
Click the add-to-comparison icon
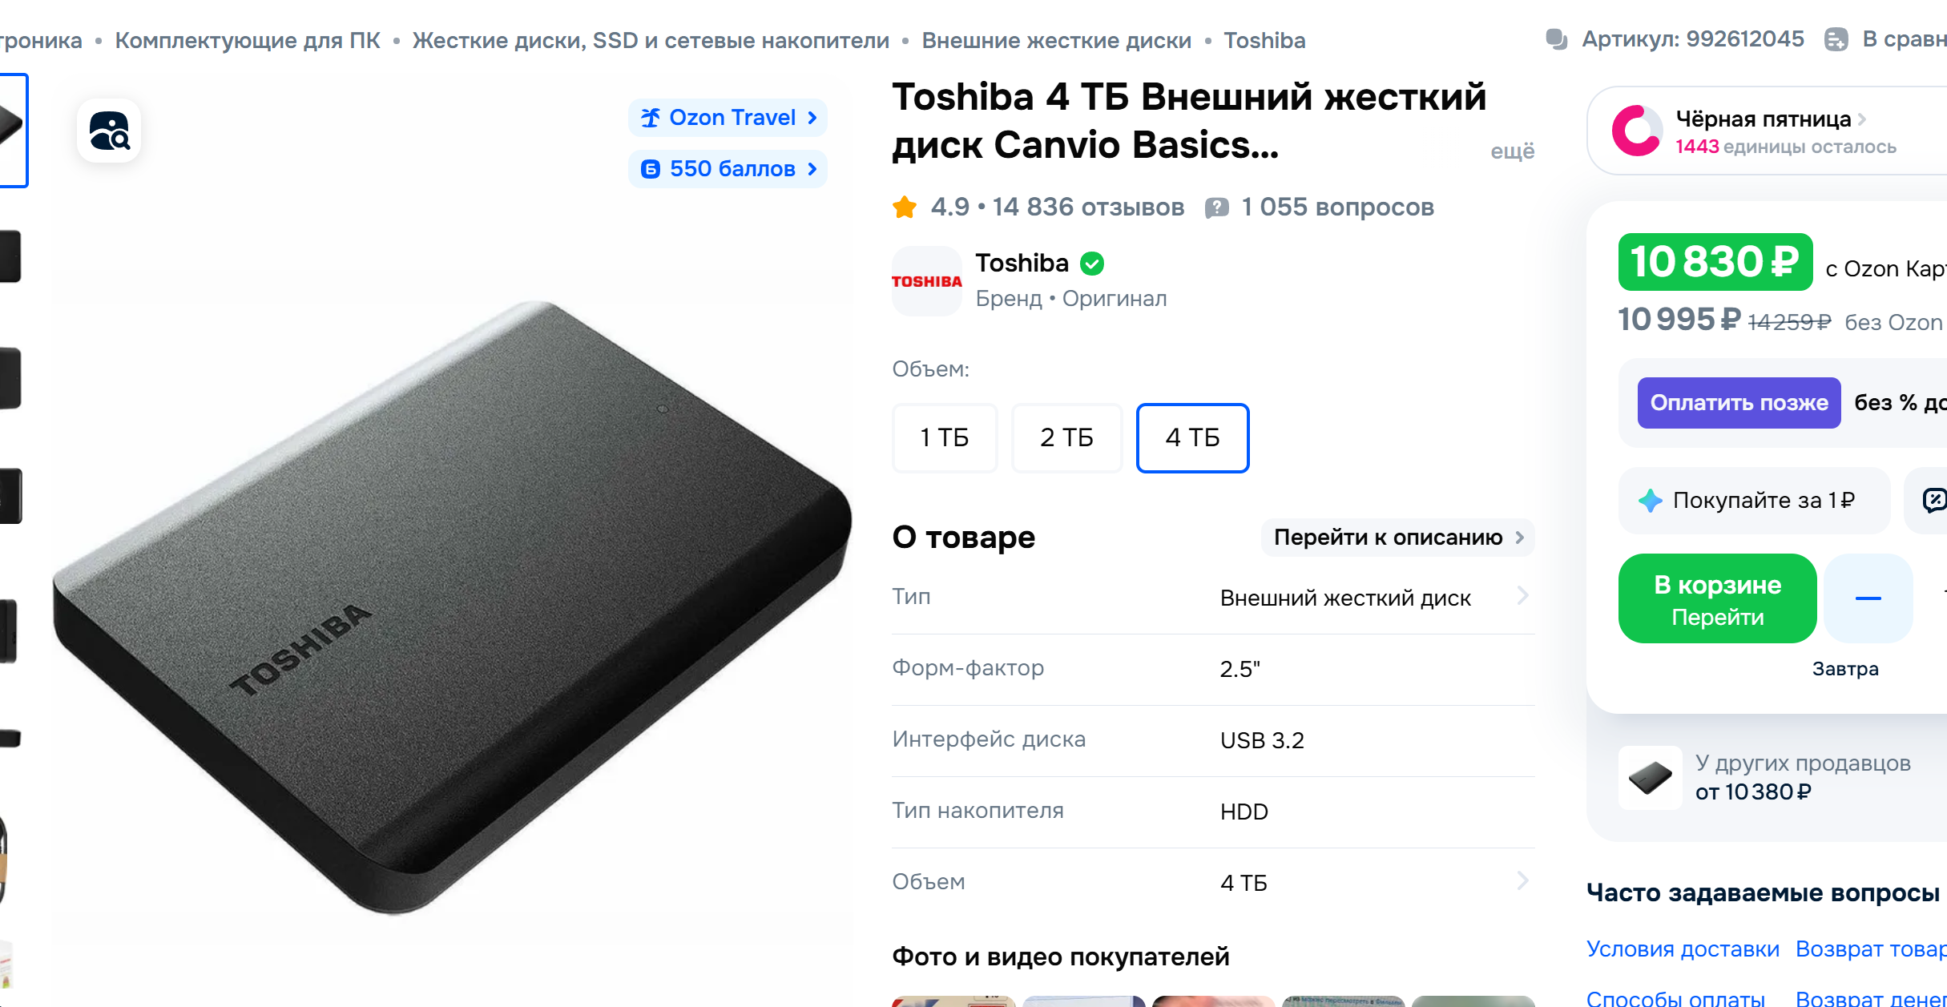point(1836,39)
